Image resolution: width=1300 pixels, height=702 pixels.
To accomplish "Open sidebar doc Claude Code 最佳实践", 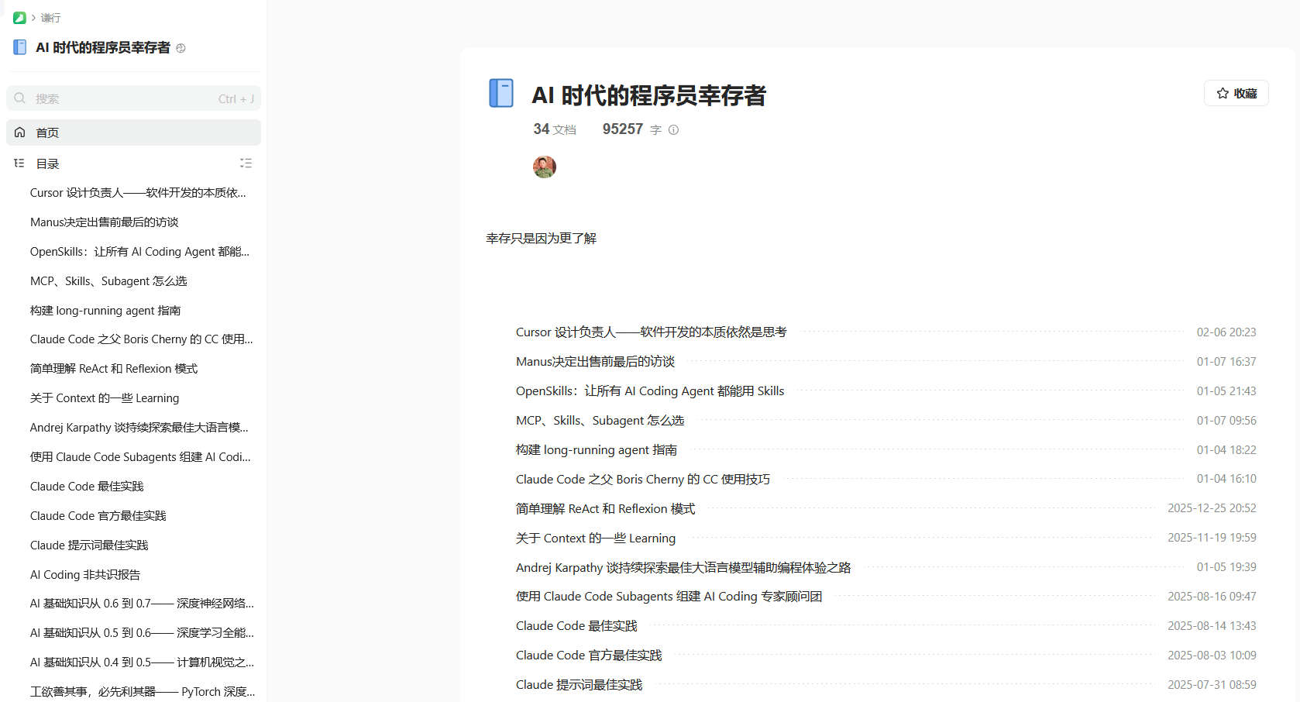I will coord(87,487).
